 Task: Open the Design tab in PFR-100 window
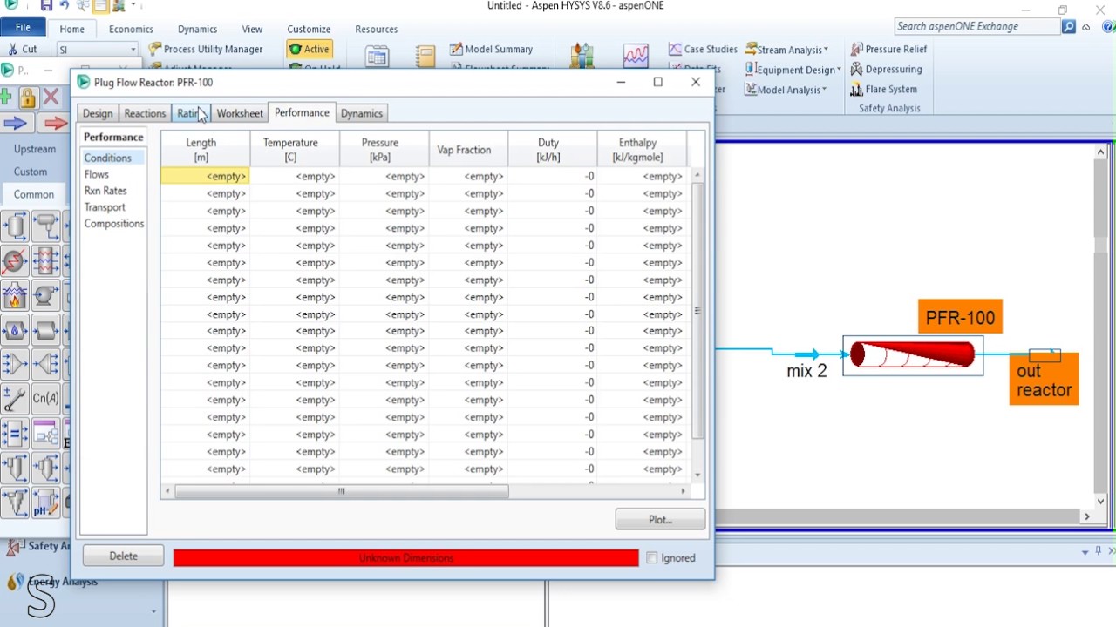[98, 114]
